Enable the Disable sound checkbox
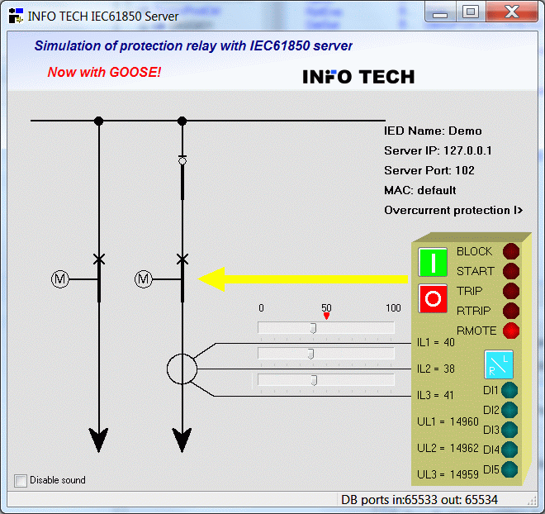 (21, 481)
